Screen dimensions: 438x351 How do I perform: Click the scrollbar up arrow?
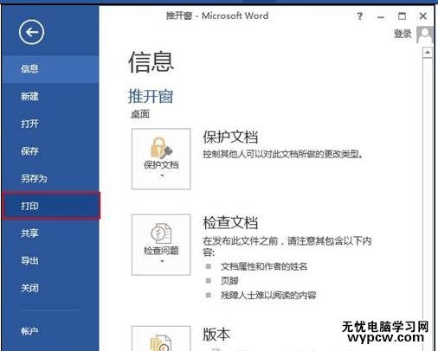point(428,53)
